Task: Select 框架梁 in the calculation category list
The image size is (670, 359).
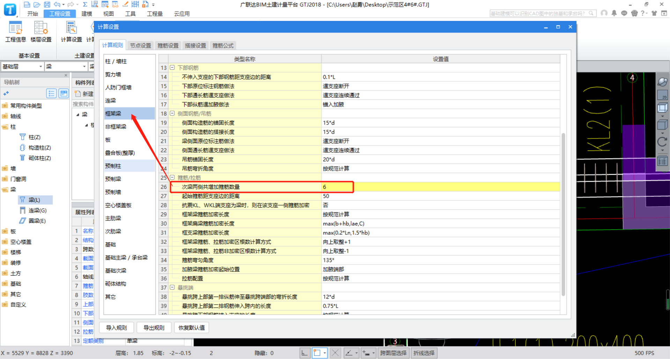Action: click(x=129, y=113)
